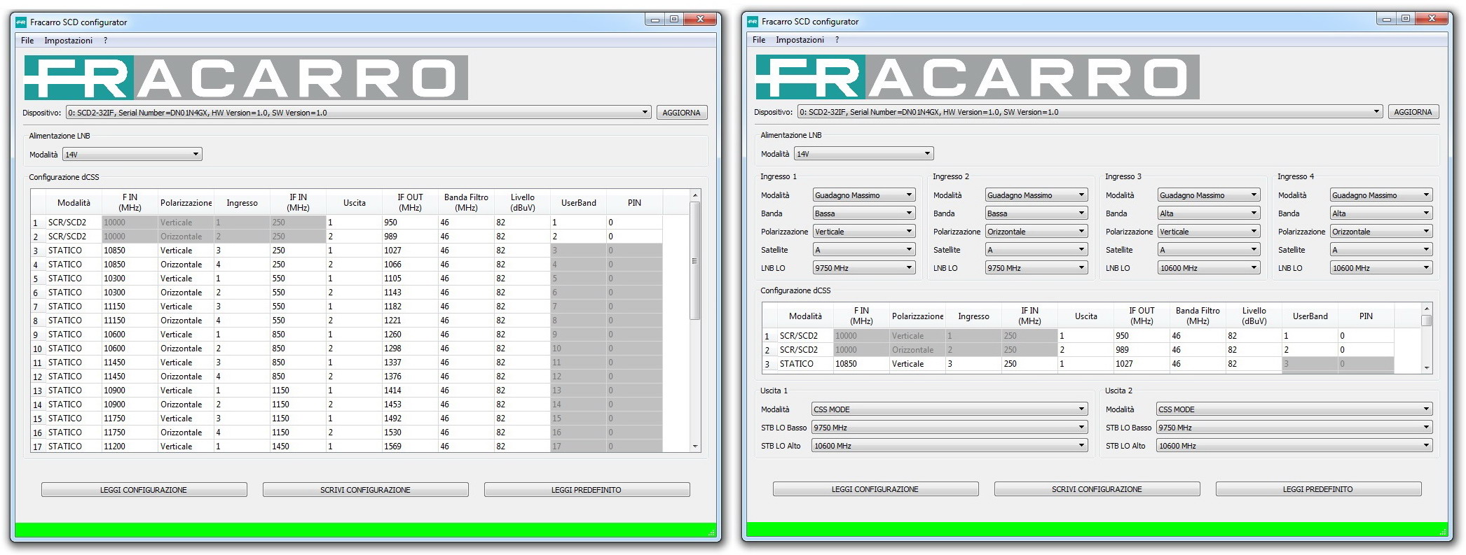Expand the Uscita 2 STB LO Alto dropdown
Image resolution: width=1466 pixels, height=555 pixels.
pyautogui.click(x=1294, y=446)
